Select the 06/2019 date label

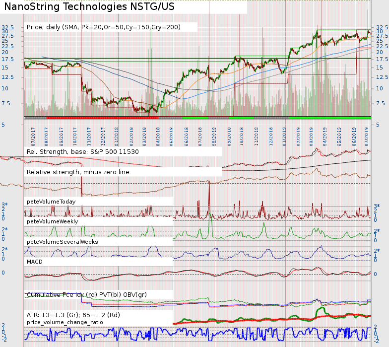(354, 137)
